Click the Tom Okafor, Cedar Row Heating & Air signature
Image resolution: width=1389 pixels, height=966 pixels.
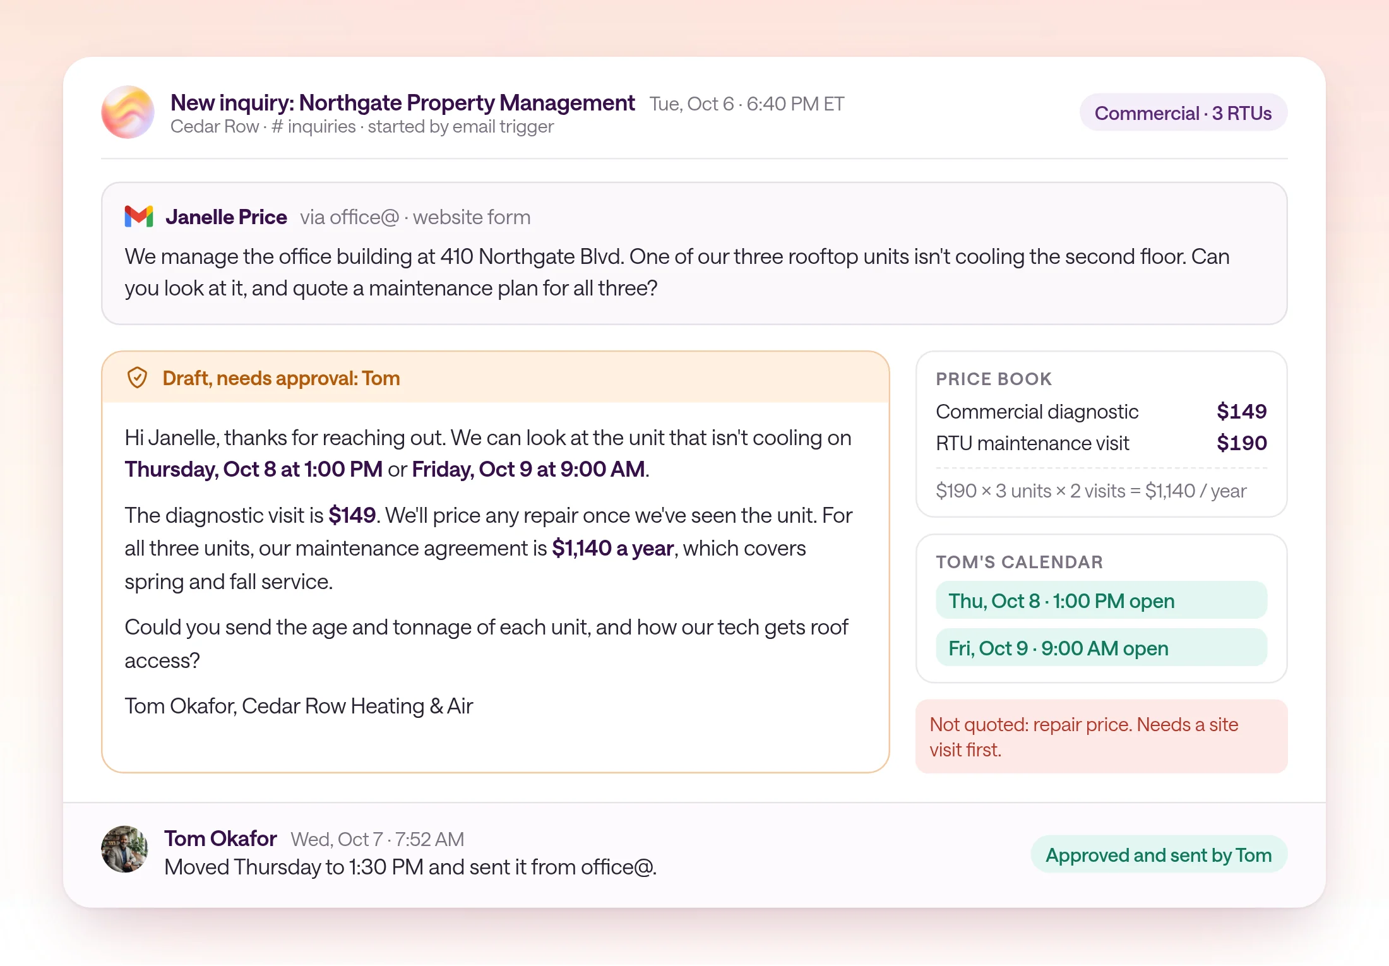coord(299,706)
